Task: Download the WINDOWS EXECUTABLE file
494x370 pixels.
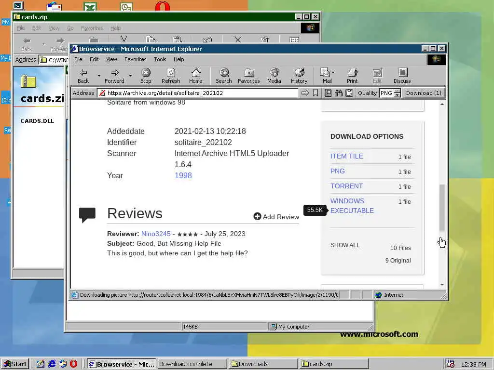Action: click(352, 206)
